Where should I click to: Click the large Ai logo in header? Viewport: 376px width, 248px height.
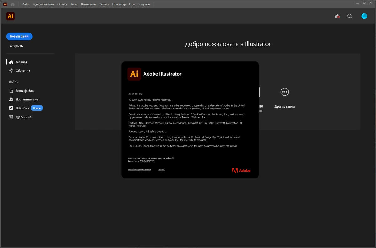click(10, 16)
